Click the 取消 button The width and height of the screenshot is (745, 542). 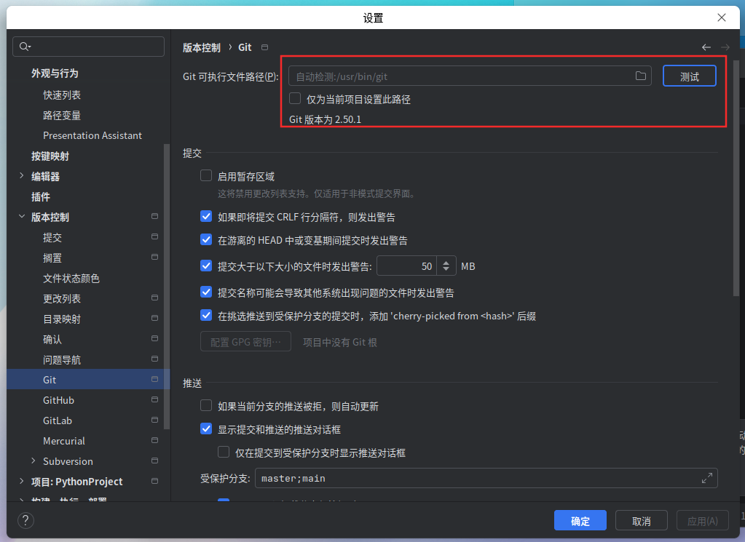(642, 521)
